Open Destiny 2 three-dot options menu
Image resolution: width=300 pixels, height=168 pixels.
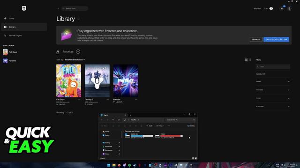(108, 99)
